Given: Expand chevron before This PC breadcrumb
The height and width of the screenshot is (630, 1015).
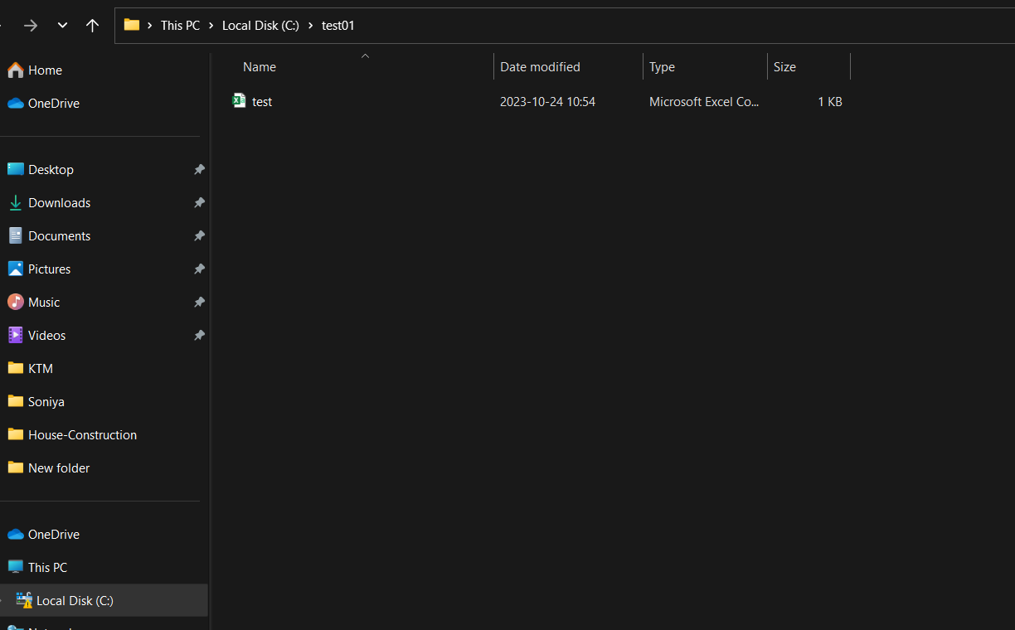Looking at the screenshot, I should pyautogui.click(x=150, y=26).
